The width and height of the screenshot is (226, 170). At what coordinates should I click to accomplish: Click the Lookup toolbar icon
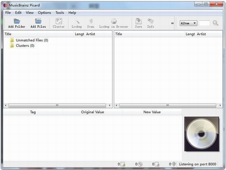(x=78, y=21)
